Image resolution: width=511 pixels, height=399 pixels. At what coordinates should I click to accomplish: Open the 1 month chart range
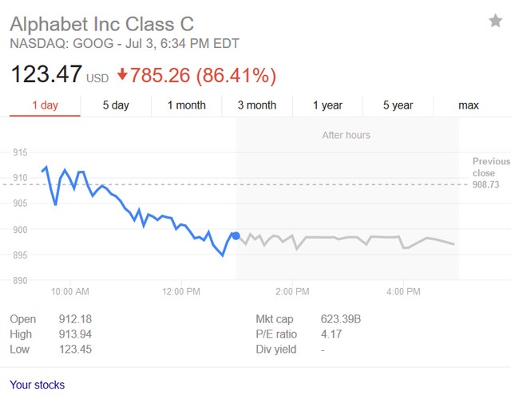[186, 105]
